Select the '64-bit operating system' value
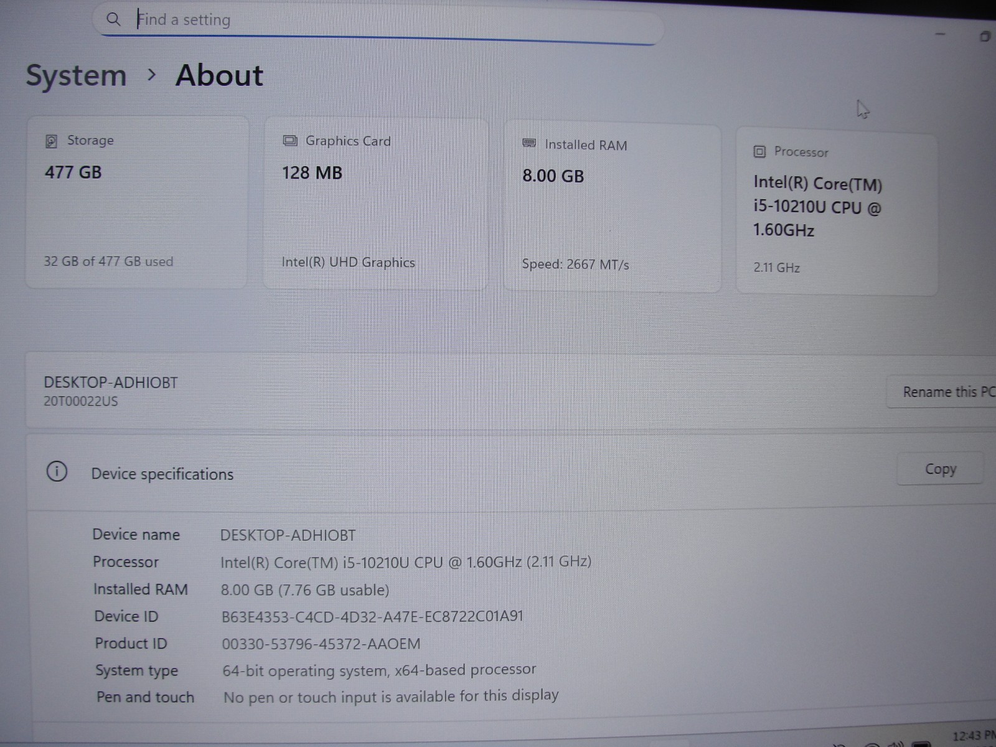 click(x=379, y=670)
